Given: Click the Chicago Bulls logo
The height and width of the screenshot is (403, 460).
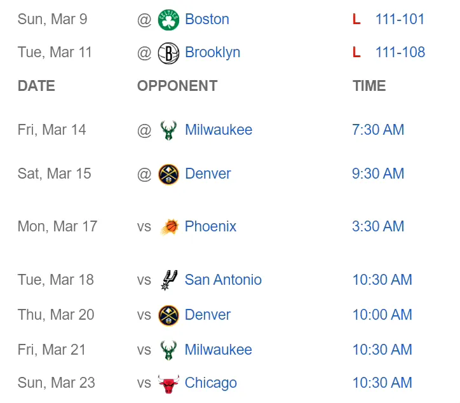Looking at the screenshot, I should coord(168,383).
